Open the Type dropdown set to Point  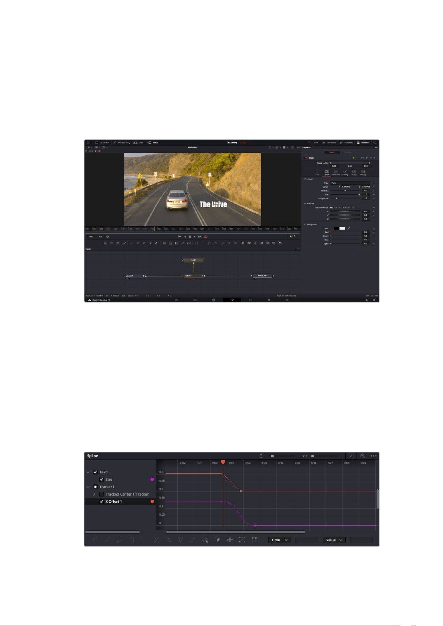pyautogui.click(x=350, y=183)
